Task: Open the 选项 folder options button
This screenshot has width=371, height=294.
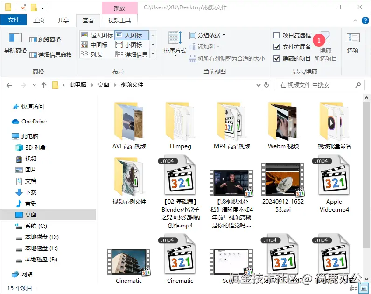Action: [353, 43]
